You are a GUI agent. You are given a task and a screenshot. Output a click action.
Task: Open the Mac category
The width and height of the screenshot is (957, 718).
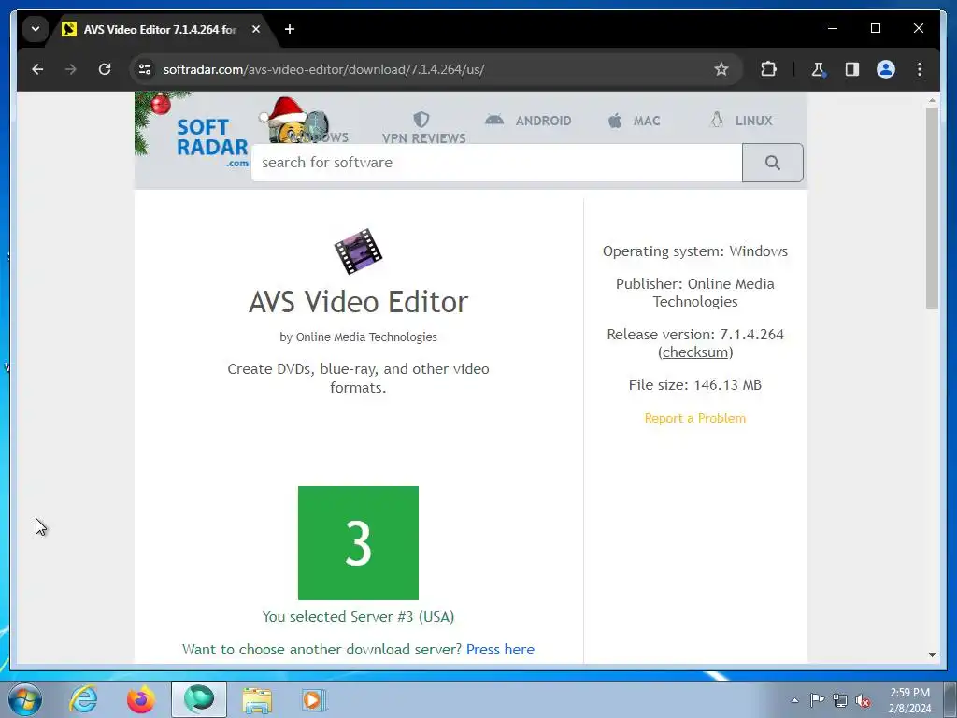pyautogui.click(x=647, y=121)
